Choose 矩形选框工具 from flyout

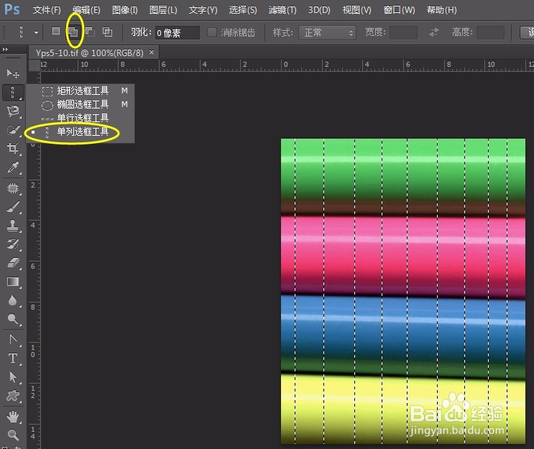tap(80, 91)
